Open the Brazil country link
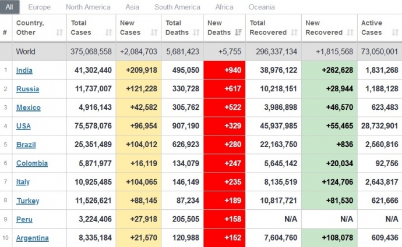 pyautogui.click(x=25, y=145)
